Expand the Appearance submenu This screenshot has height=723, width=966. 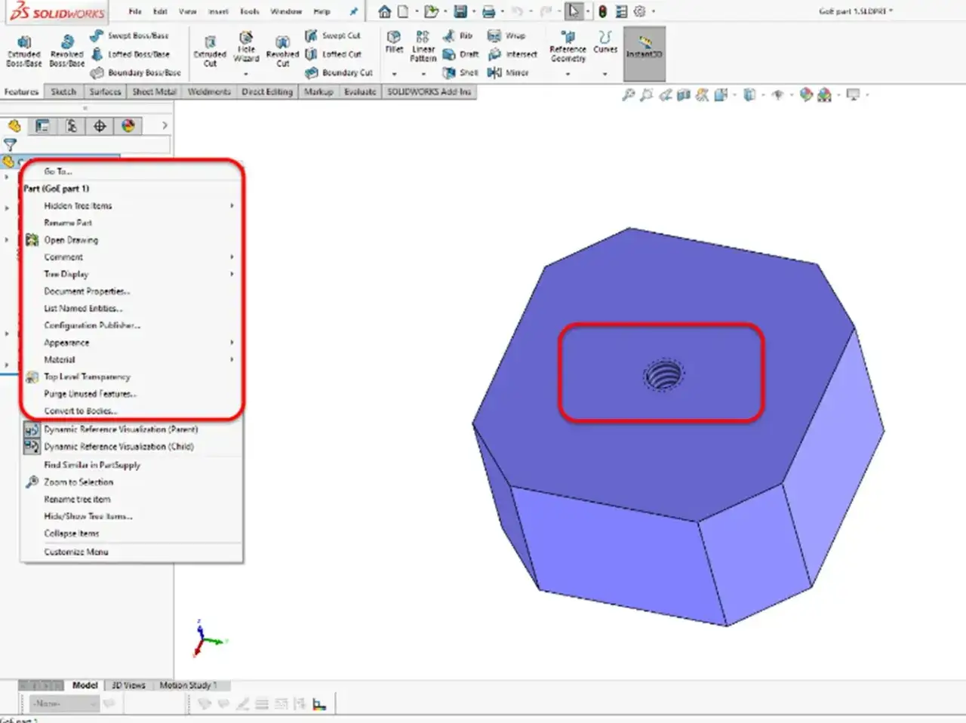click(232, 343)
